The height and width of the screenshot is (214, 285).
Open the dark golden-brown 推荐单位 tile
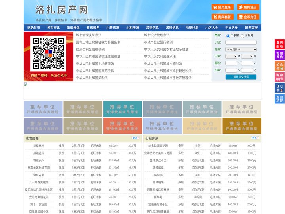[x=242, y=126]
